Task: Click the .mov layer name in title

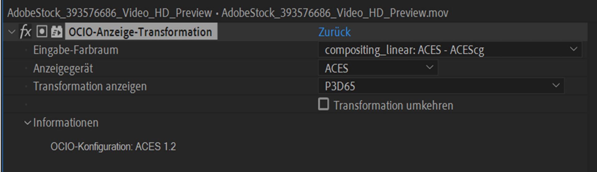Action: point(335,13)
